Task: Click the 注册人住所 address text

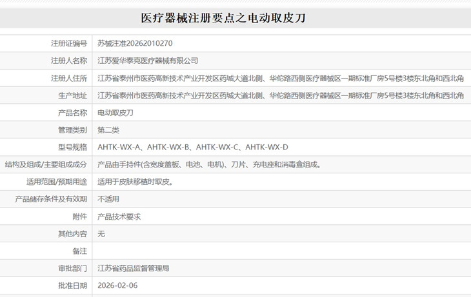Action: [x=281, y=79]
